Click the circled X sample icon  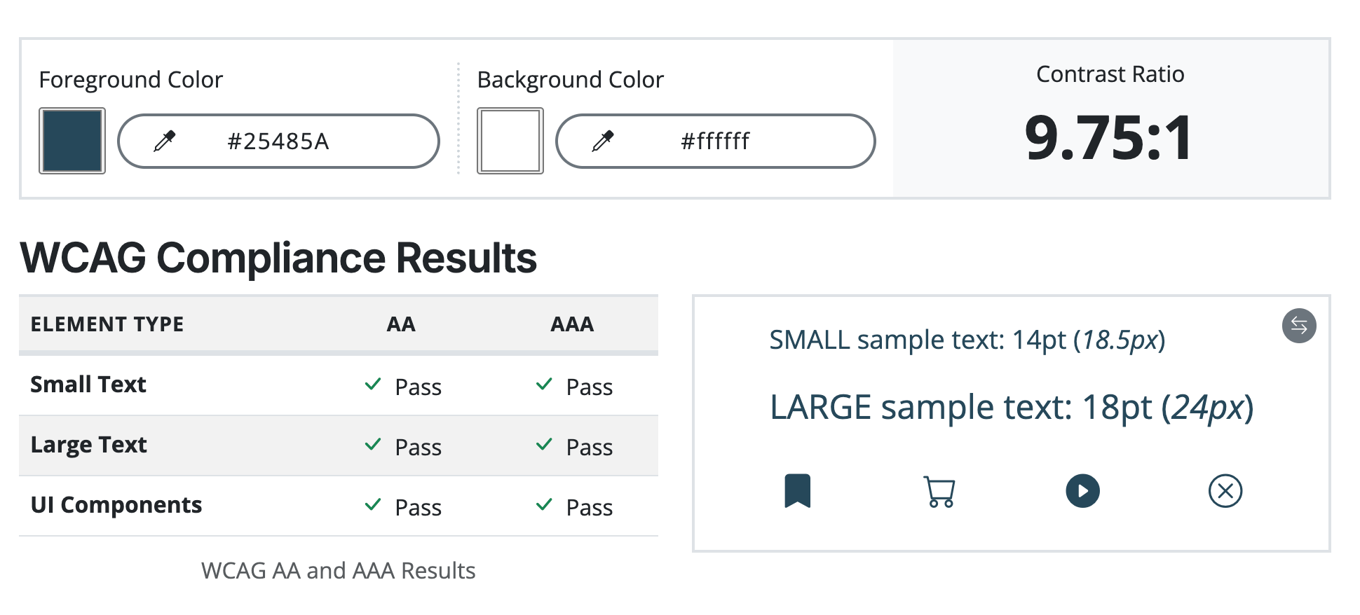(x=1225, y=491)
